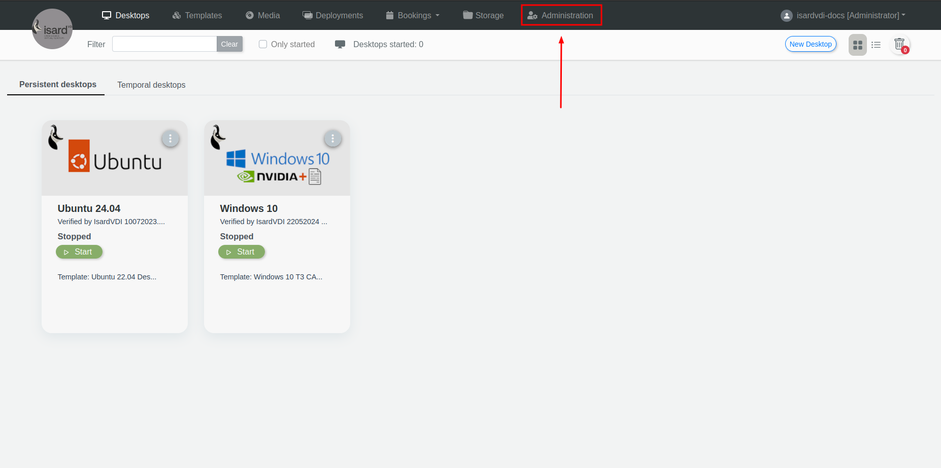Click the IsardVDI logo

pos(52,29)
